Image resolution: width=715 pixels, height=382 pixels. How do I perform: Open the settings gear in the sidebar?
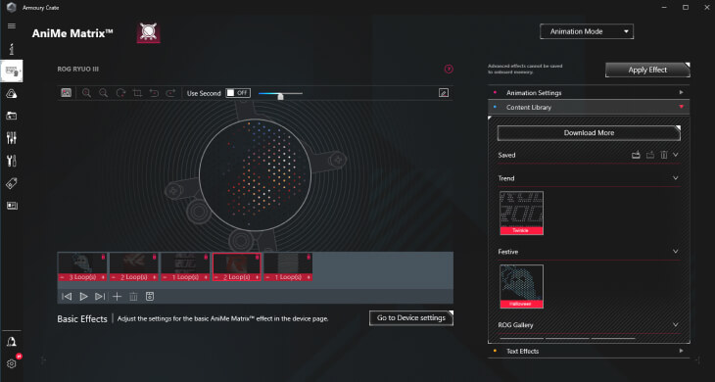(12, 363)
